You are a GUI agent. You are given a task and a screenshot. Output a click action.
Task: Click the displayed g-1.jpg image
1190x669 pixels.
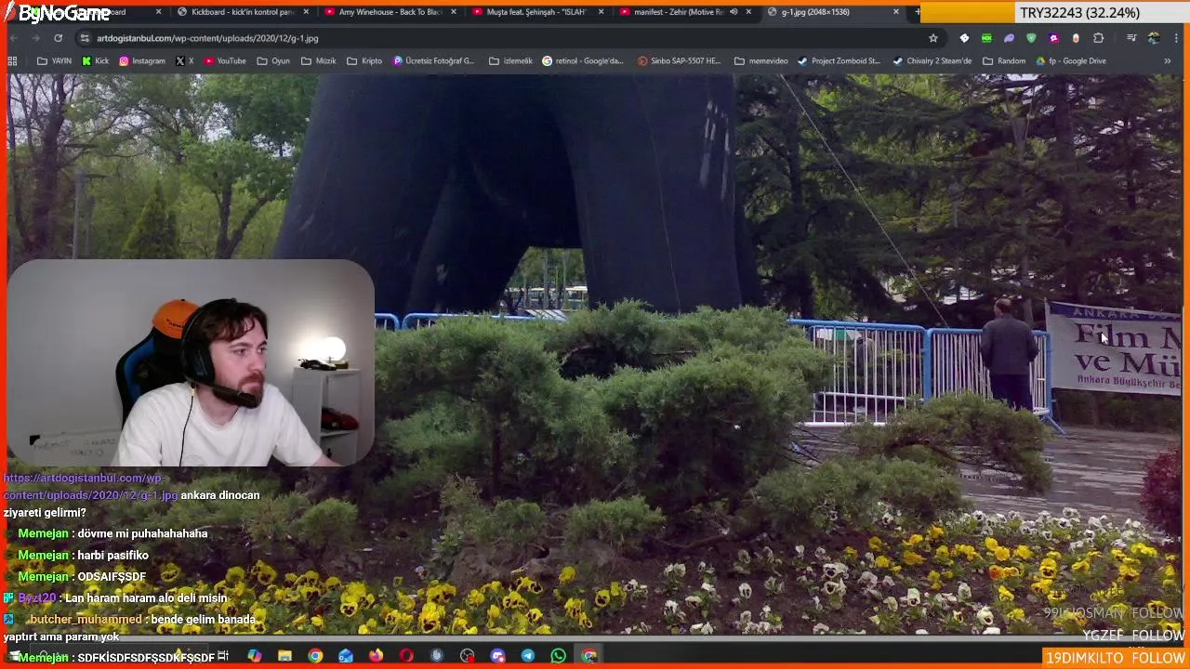click(x=595, y=353)
